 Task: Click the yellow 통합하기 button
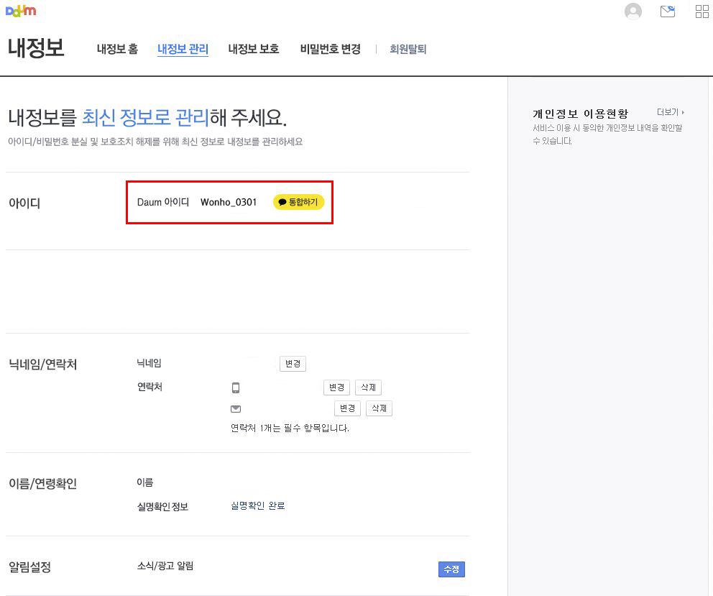(x=298, y=202)
